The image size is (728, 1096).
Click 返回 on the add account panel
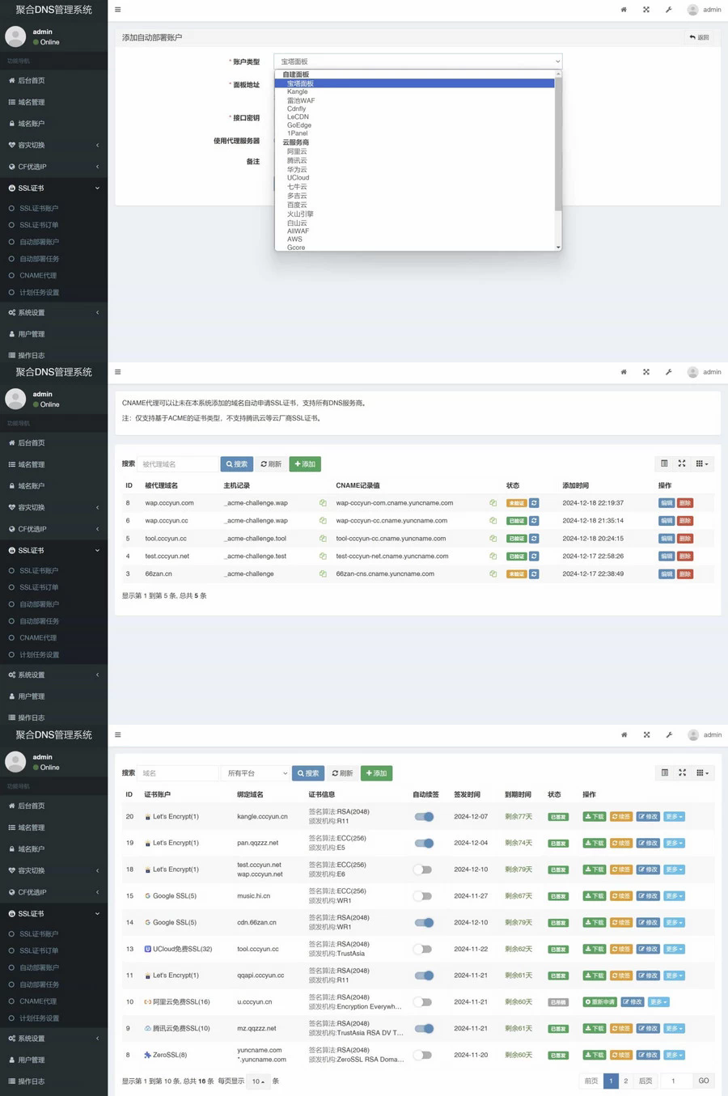click(699, 37)
